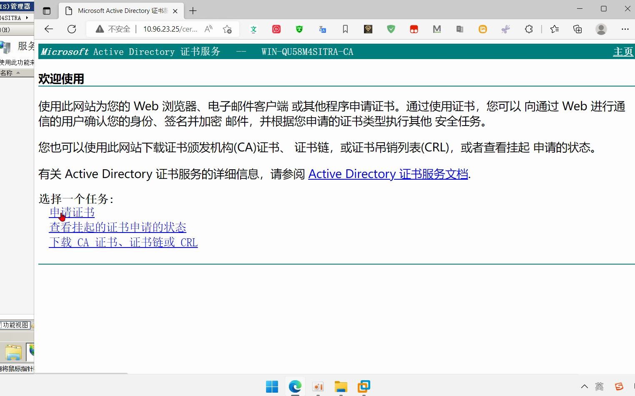This screenshot has width=635, height=396.
Task: Open the black gold diamond extension
Action: tap(368, 29)
